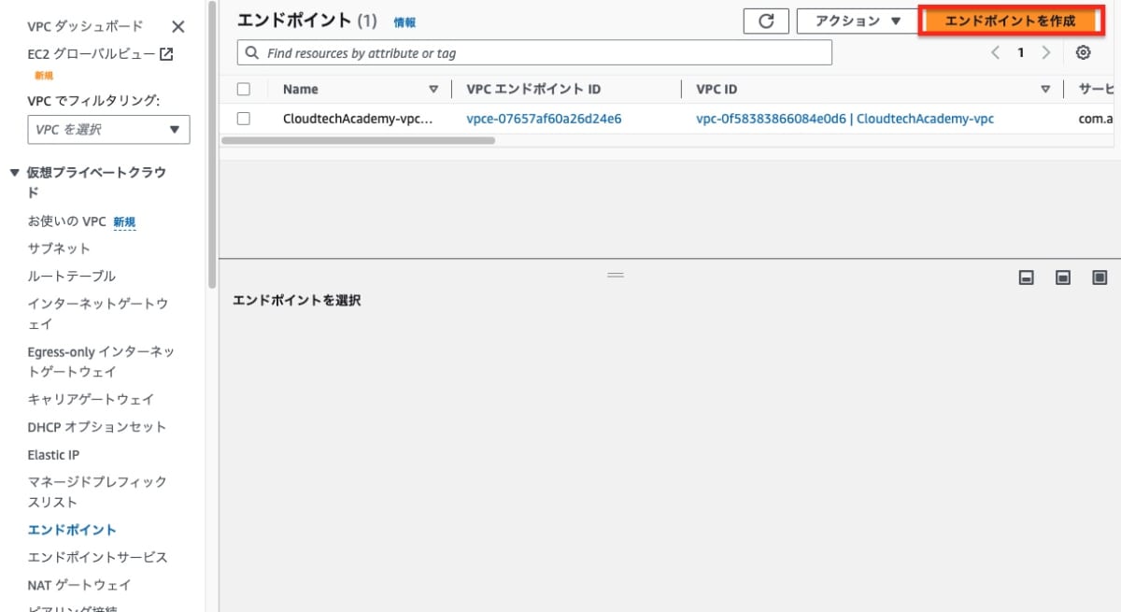Image resolution: width=1121 pixels, height=612 pixels.
Task: Click the sidebar vertical scrollbar
Action: 211,145
